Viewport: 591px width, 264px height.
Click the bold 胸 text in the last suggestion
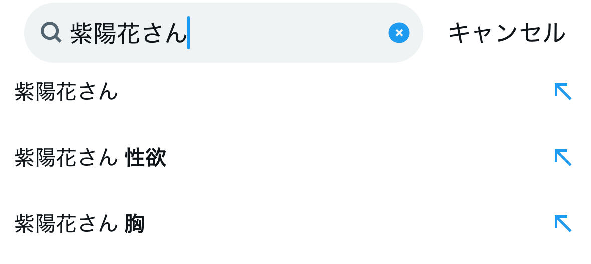135,224
